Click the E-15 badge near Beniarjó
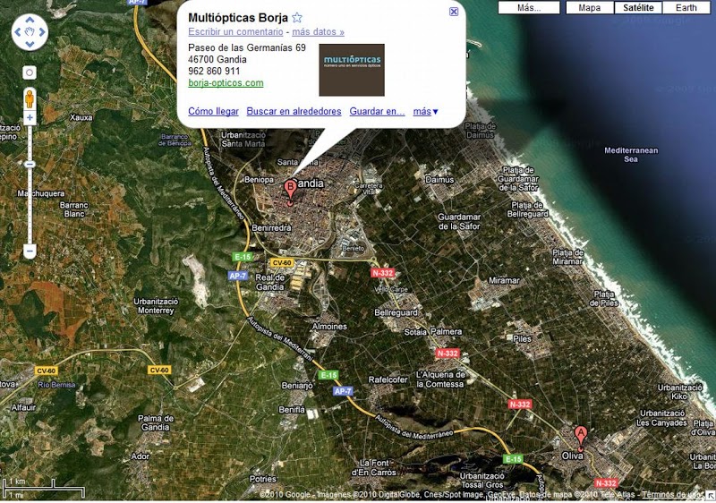 click(328, 375)
